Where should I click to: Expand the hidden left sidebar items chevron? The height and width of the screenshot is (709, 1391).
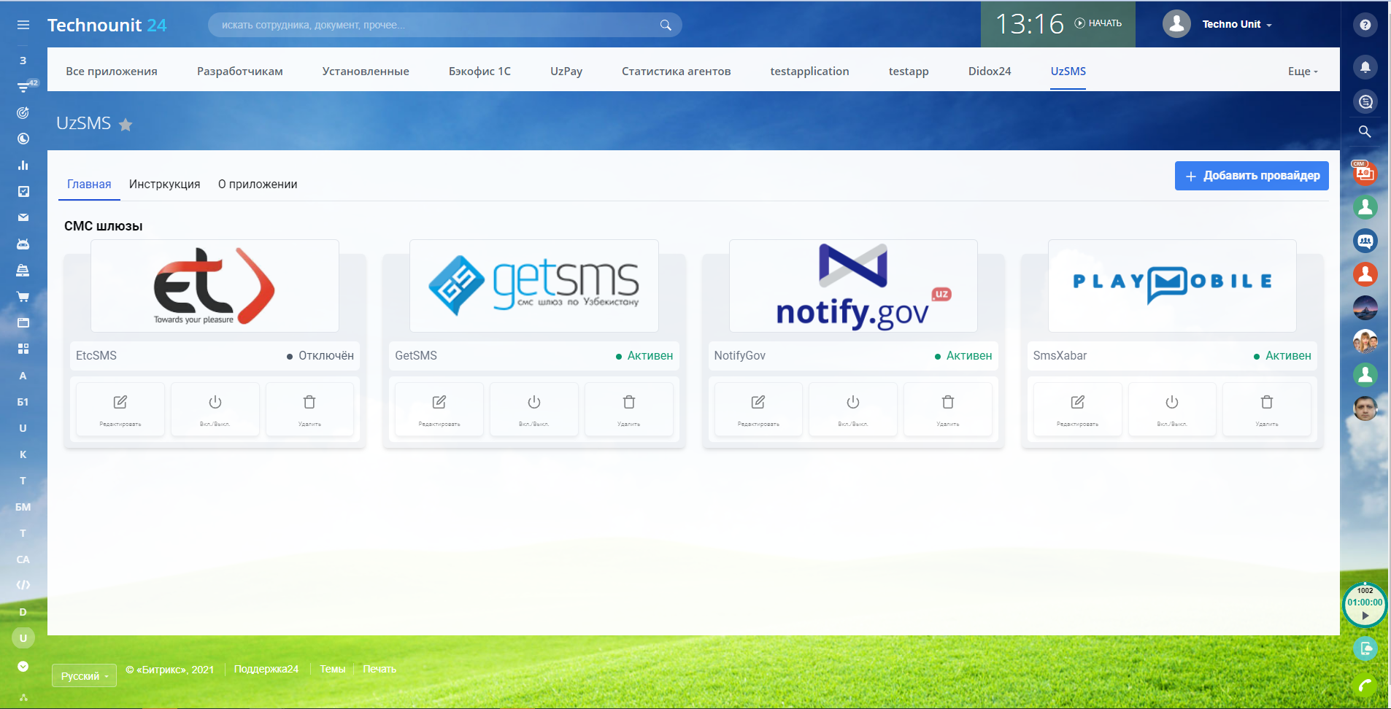pyautogui.click(x=23, y=666)
